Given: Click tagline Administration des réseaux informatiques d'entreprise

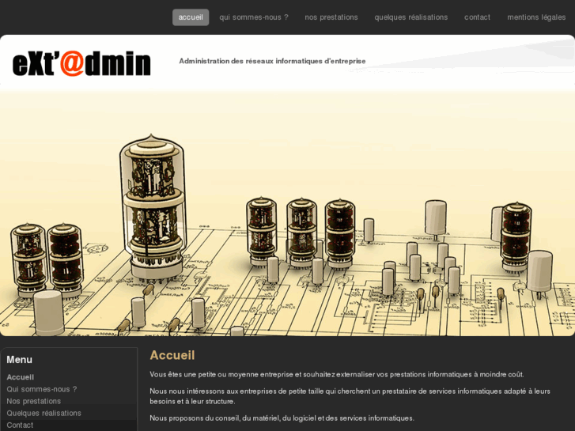Looking at the screenshot, I should click(x=272, y=61).
